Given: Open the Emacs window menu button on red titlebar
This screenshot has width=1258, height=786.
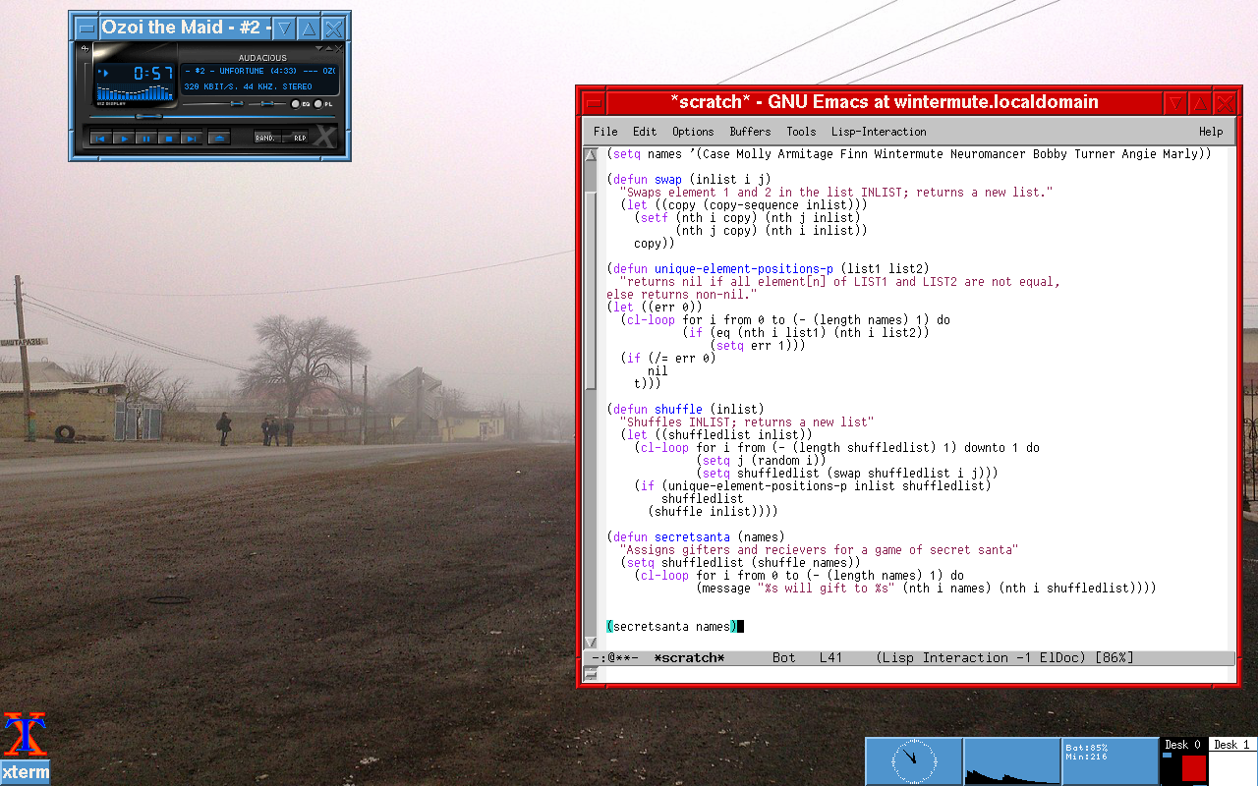Looking at the screenshot, I should coord(593,102).
